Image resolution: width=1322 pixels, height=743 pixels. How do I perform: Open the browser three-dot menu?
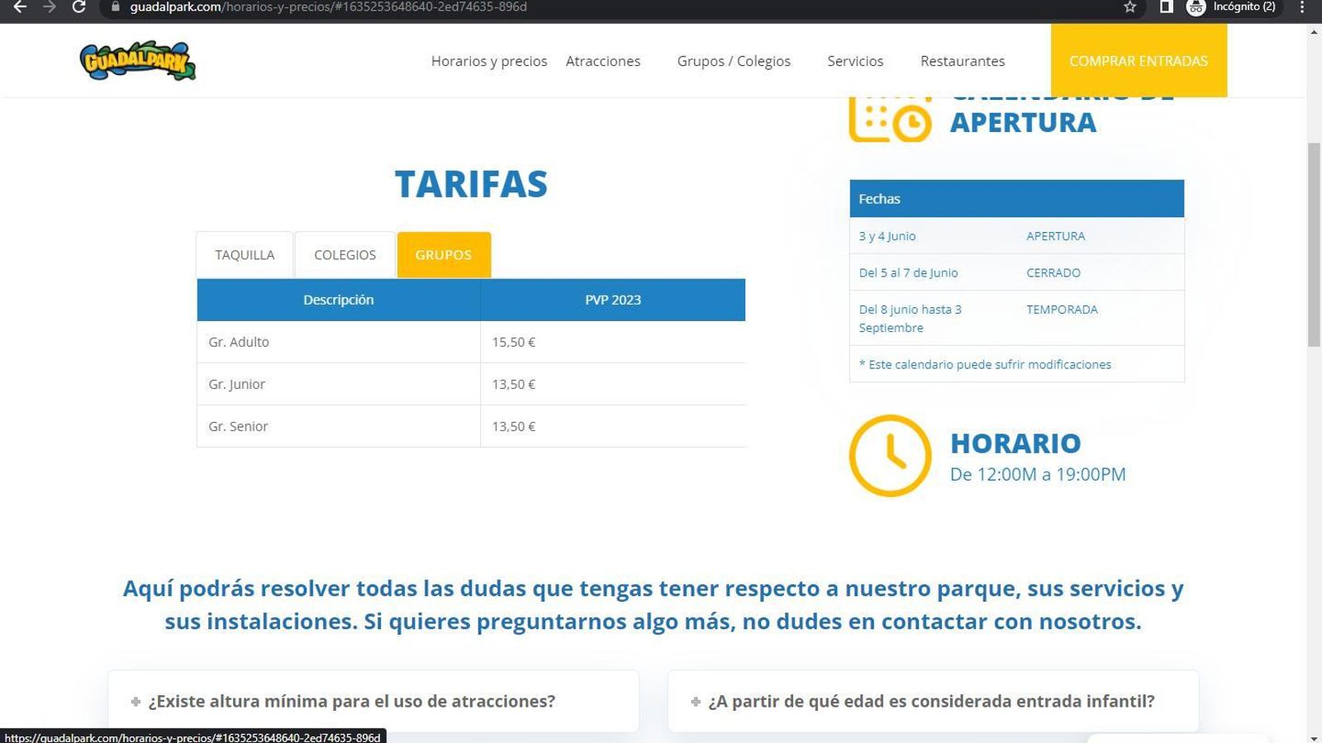(x=1302, y=7)
